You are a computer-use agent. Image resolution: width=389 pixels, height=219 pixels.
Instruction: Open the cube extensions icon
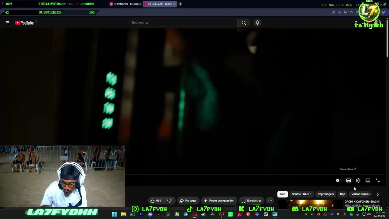(384, 12)
